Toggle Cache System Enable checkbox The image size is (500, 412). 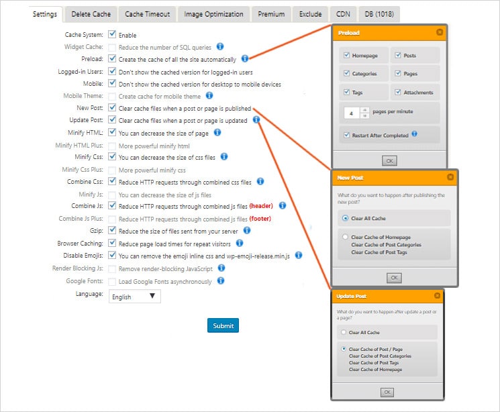112,34
